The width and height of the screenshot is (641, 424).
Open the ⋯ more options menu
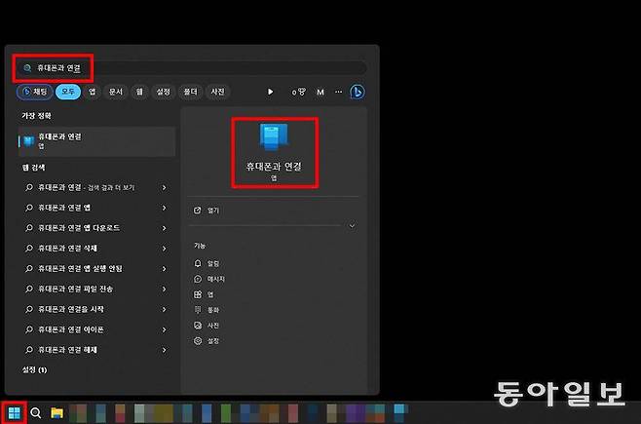(x=338, y=92)
